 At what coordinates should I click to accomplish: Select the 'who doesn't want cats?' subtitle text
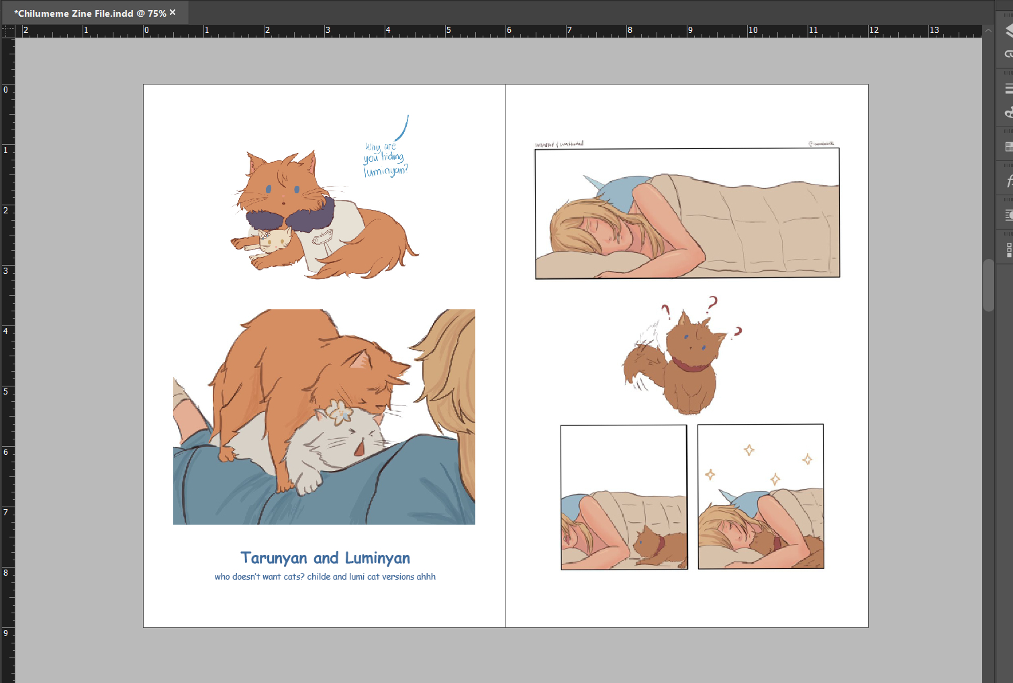pos(325,576)
